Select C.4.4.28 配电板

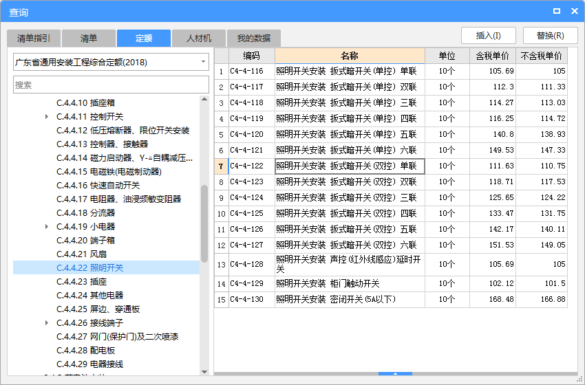[x=85, y=351]
